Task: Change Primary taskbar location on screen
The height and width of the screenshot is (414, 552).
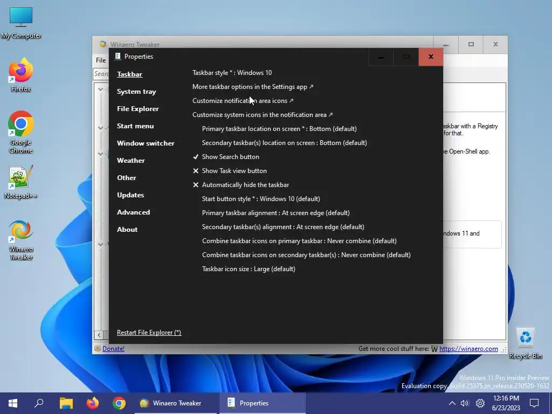Action: click(279, 129)
